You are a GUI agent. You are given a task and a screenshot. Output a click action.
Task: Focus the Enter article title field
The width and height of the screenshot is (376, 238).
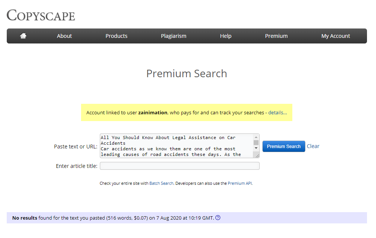179,166
